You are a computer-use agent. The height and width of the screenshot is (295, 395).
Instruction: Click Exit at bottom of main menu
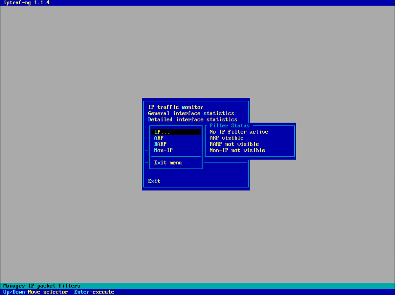point(154,181)
